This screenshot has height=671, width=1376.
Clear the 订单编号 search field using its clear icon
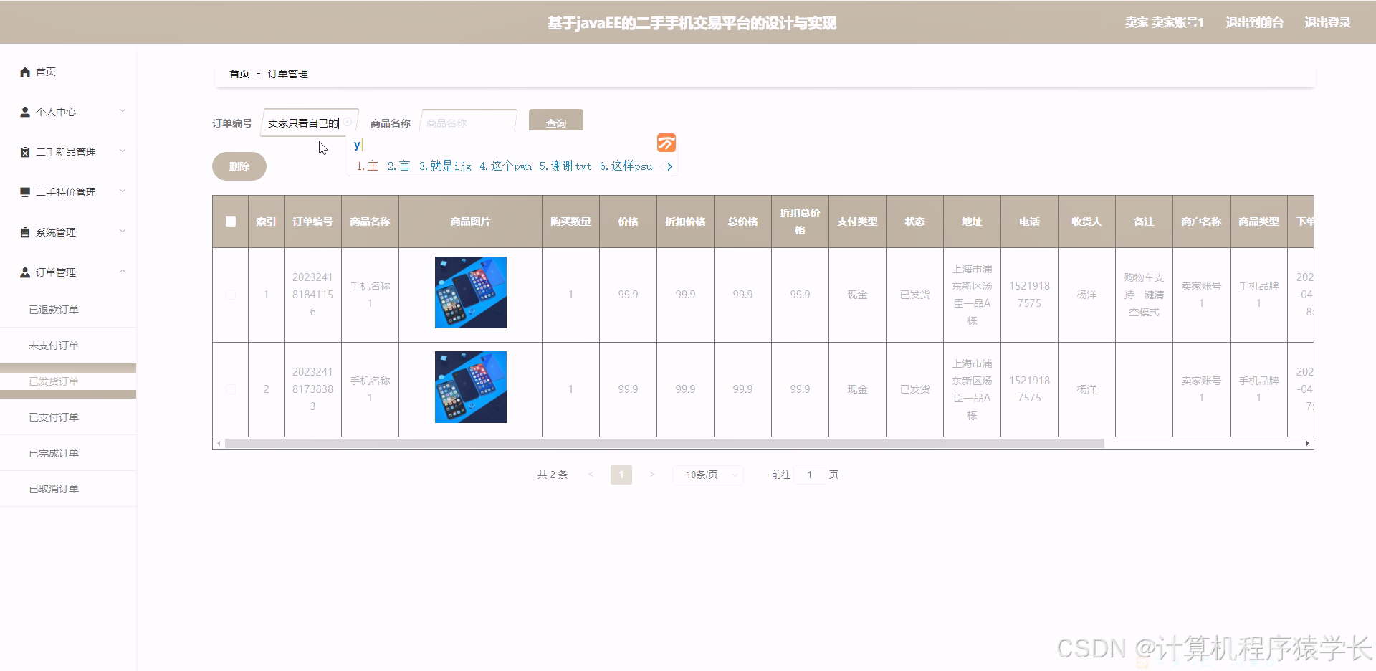click(x=348, y=122)
